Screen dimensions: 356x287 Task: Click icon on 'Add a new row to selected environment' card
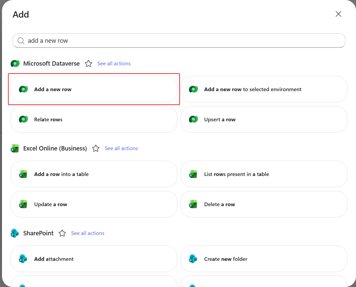[x=193, y=89]
